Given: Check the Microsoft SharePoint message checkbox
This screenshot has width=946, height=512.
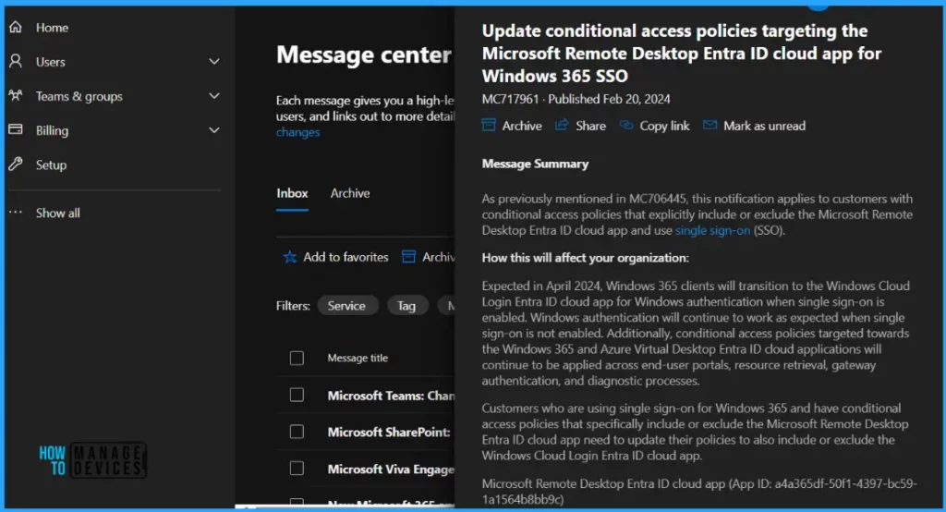Looking at the screenshot, I should tap(297, 432).
